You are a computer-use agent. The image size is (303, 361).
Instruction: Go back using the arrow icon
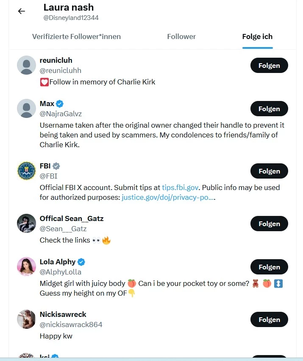[21, 11]
